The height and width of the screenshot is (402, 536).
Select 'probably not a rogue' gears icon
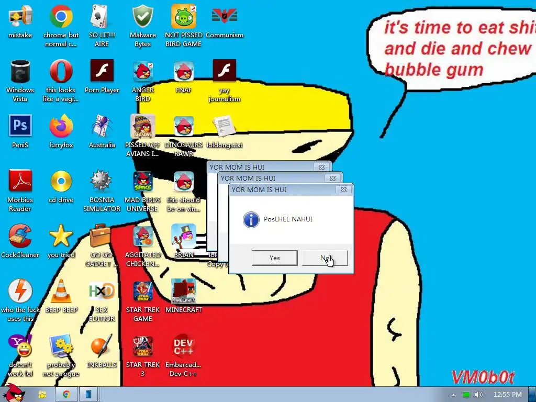click(61, 345)
